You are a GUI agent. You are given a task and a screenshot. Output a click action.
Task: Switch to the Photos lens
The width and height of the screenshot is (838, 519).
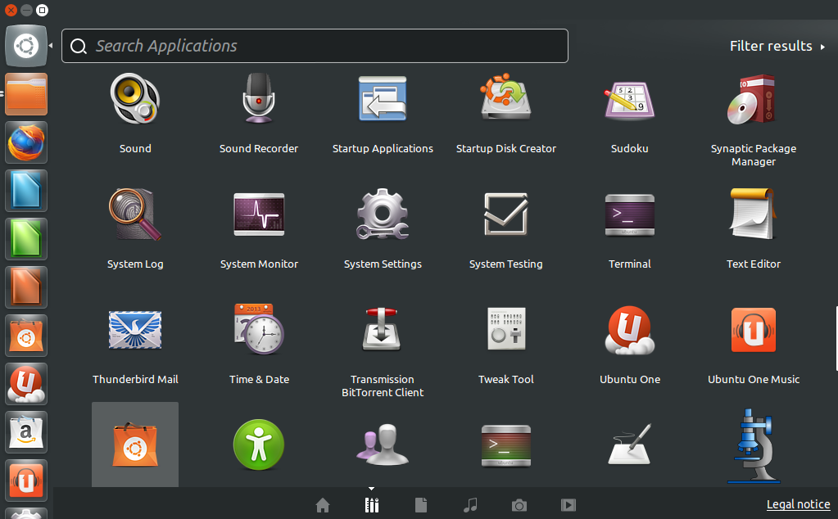[x=519, y=505]
